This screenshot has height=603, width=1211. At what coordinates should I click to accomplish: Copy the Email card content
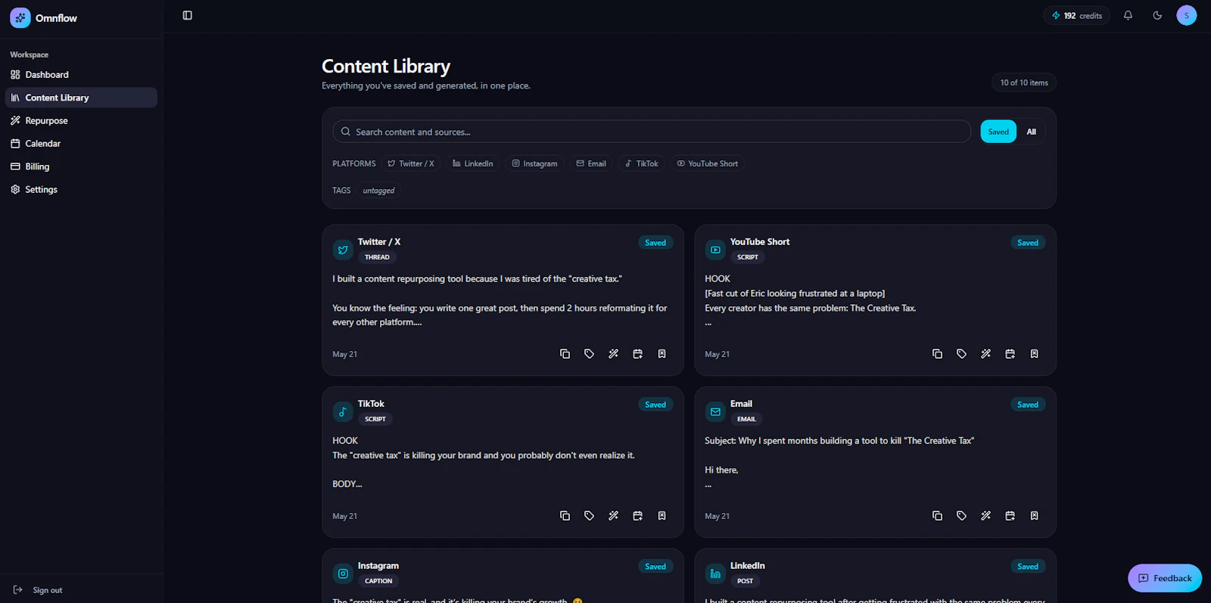(x=937, y=516)
